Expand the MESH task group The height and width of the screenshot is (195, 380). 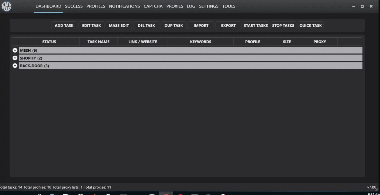pos(14,50)
